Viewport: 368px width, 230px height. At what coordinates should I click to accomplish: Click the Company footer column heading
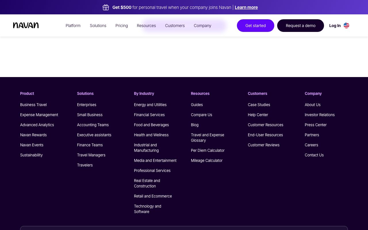313,94
